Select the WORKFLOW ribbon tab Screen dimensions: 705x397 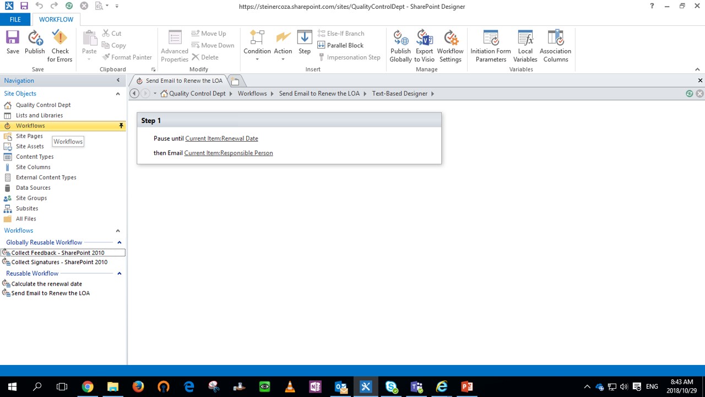pyautogui.click(x=56, y=19)
